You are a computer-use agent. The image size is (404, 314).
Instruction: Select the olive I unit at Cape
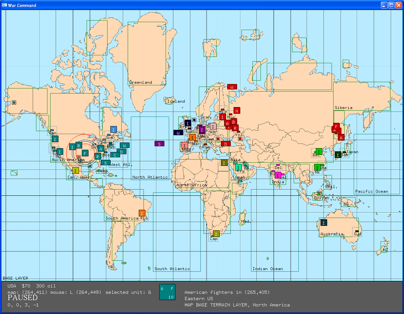[216, 234]
